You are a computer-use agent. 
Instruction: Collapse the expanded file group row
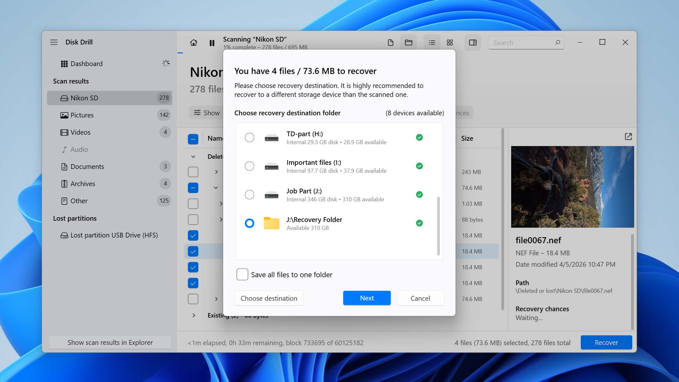(216, 188)
